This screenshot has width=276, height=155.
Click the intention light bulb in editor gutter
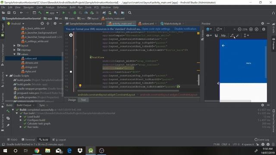pyautogui.click(x=80, y=86)
